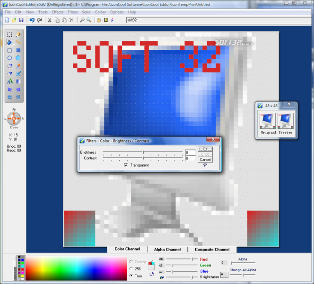
Task: Copy the selection from toolbar
Action: [57, 20]
